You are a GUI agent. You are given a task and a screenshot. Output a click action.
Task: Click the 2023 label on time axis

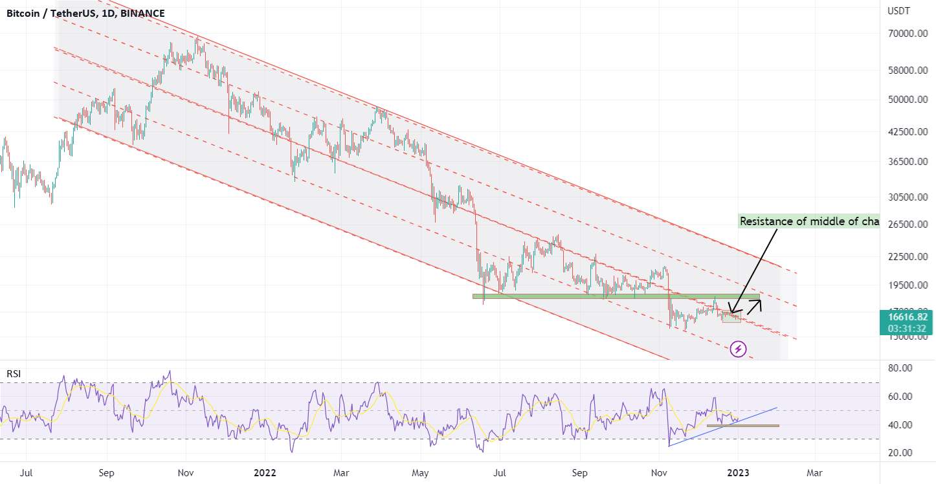738,473
